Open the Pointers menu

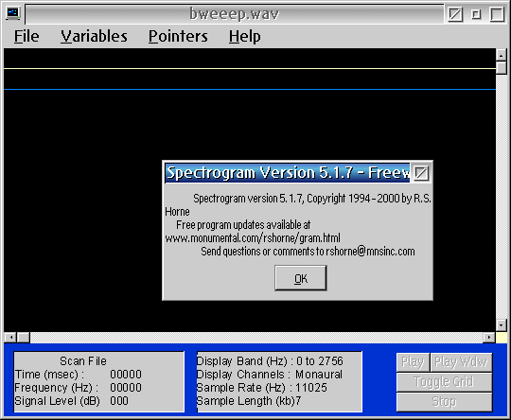(x=178, y=36)
